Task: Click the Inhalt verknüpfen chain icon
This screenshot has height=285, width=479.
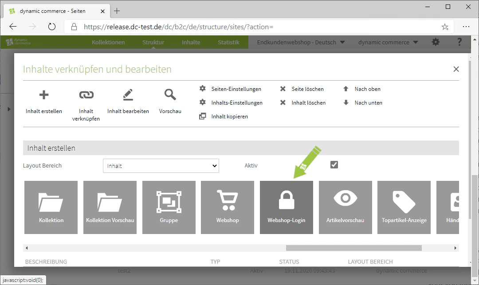Action: 86,95
